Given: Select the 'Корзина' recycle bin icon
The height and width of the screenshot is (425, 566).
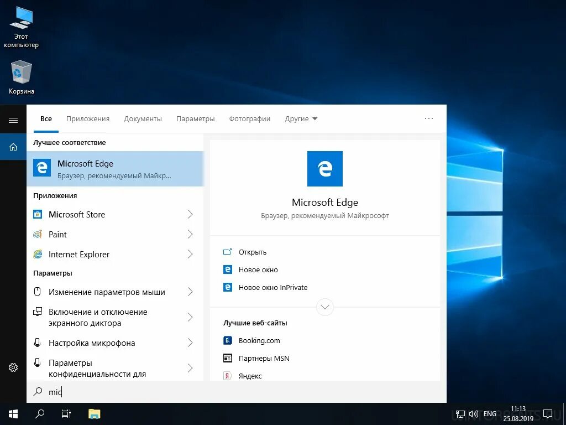Looking at the screenshot, I should (x=22, y=77).
